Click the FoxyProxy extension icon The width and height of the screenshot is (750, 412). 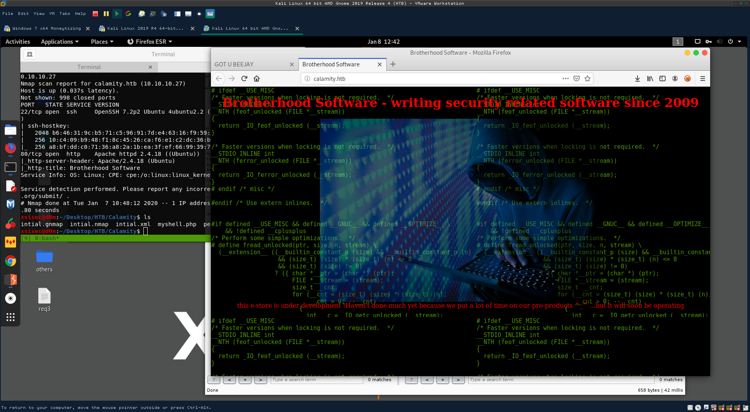(687, 78)
